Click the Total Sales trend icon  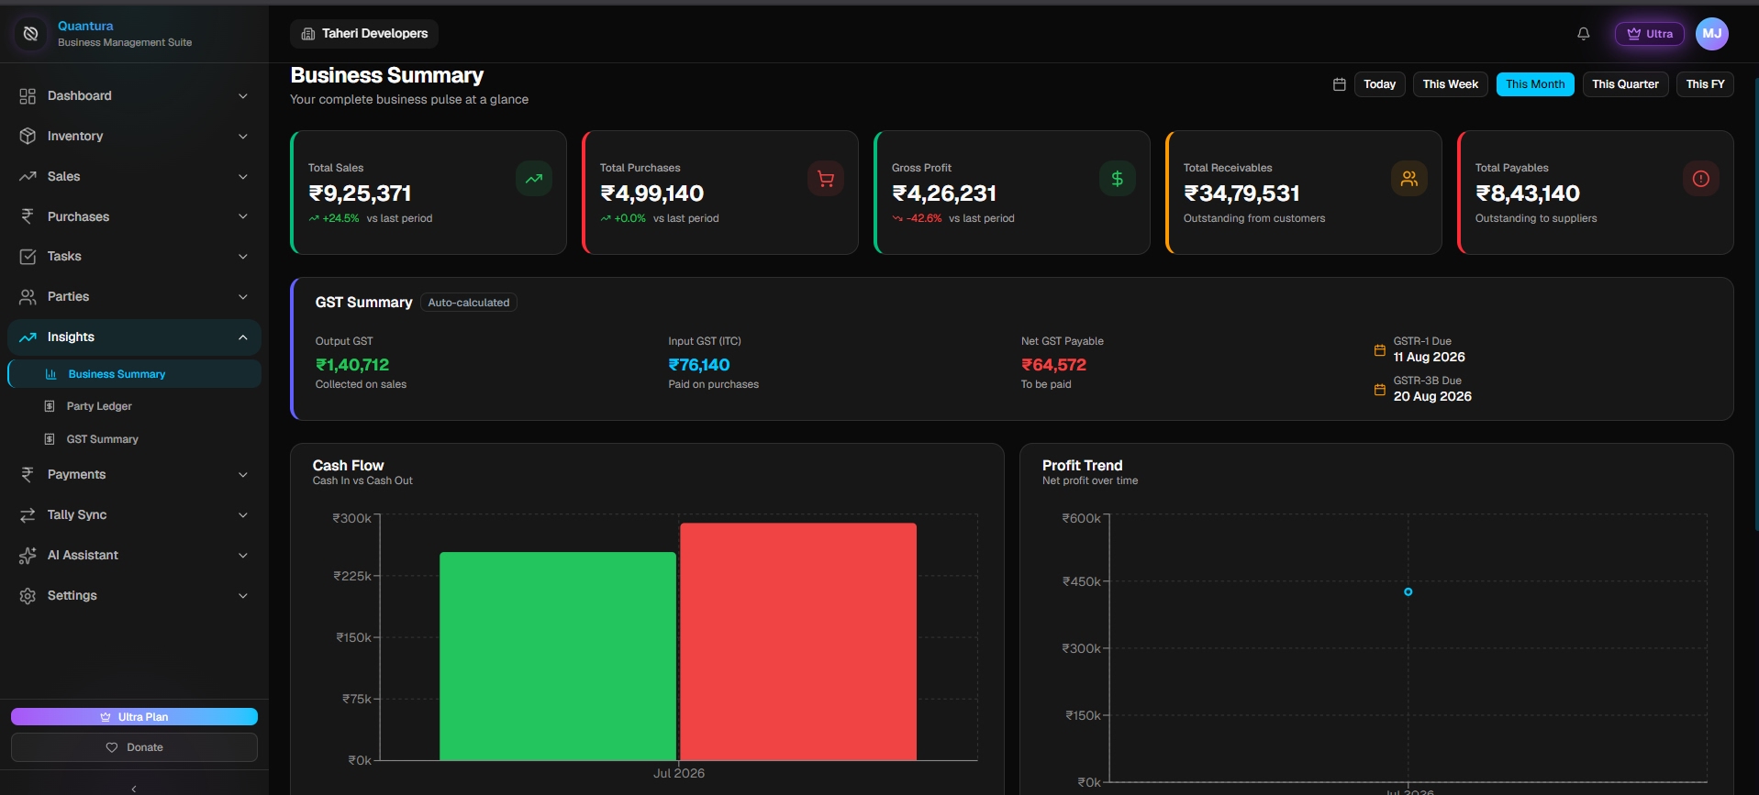[x=534, y=179]
